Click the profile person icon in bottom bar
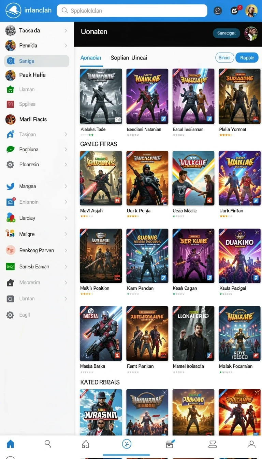 (251, 444)
